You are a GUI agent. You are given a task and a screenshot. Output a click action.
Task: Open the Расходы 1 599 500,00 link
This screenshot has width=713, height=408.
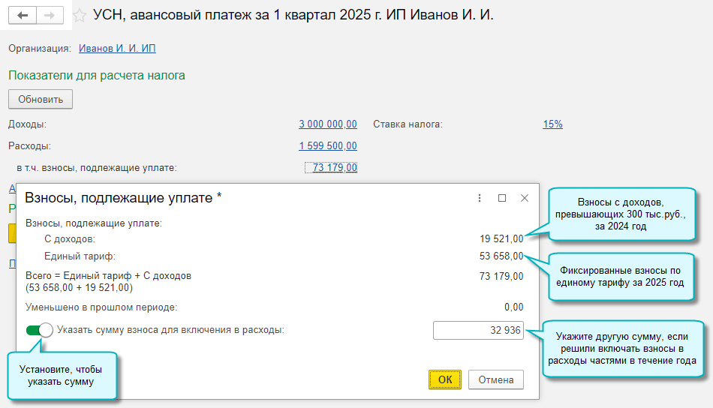coord(327,145)
